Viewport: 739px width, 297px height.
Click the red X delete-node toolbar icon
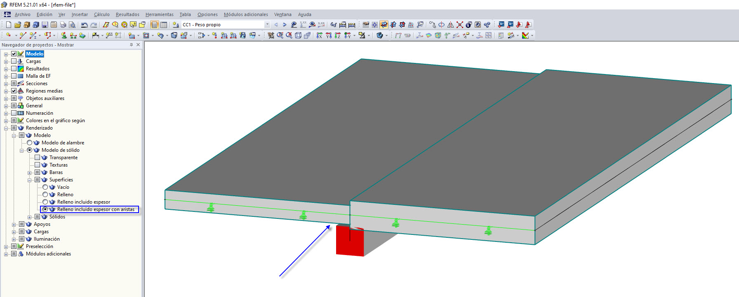pos(460,25)
